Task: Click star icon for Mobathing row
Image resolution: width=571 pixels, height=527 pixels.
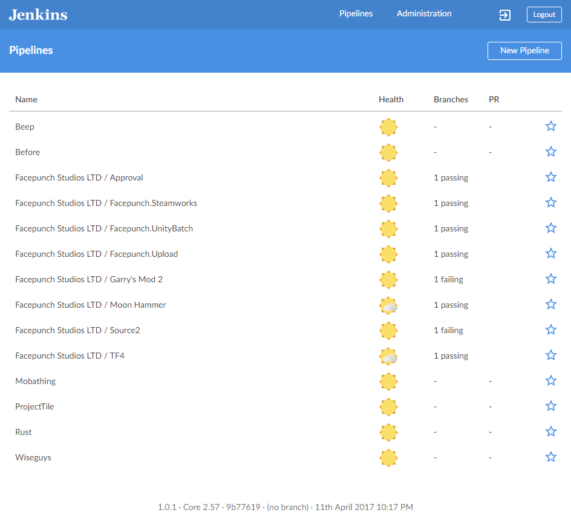Action: click(x=551, y=381)
